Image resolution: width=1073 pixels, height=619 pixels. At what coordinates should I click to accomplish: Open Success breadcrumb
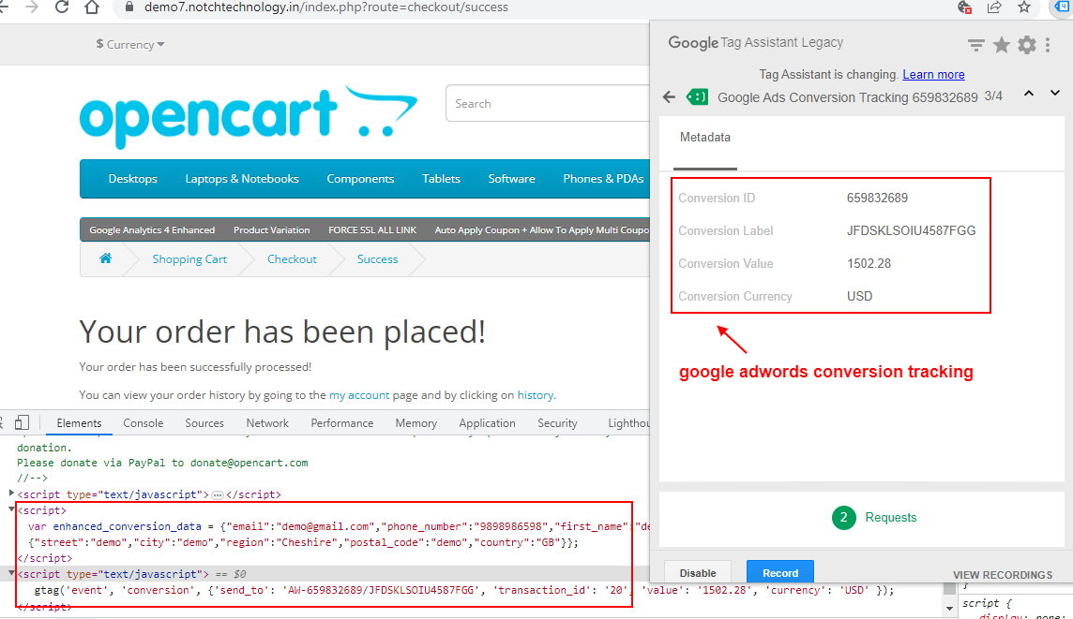(377, 259)
